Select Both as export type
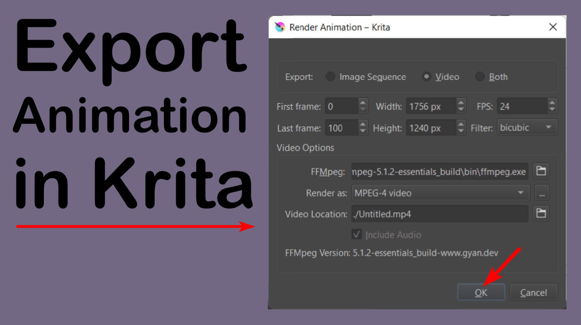581x325 pixels. 480,77
